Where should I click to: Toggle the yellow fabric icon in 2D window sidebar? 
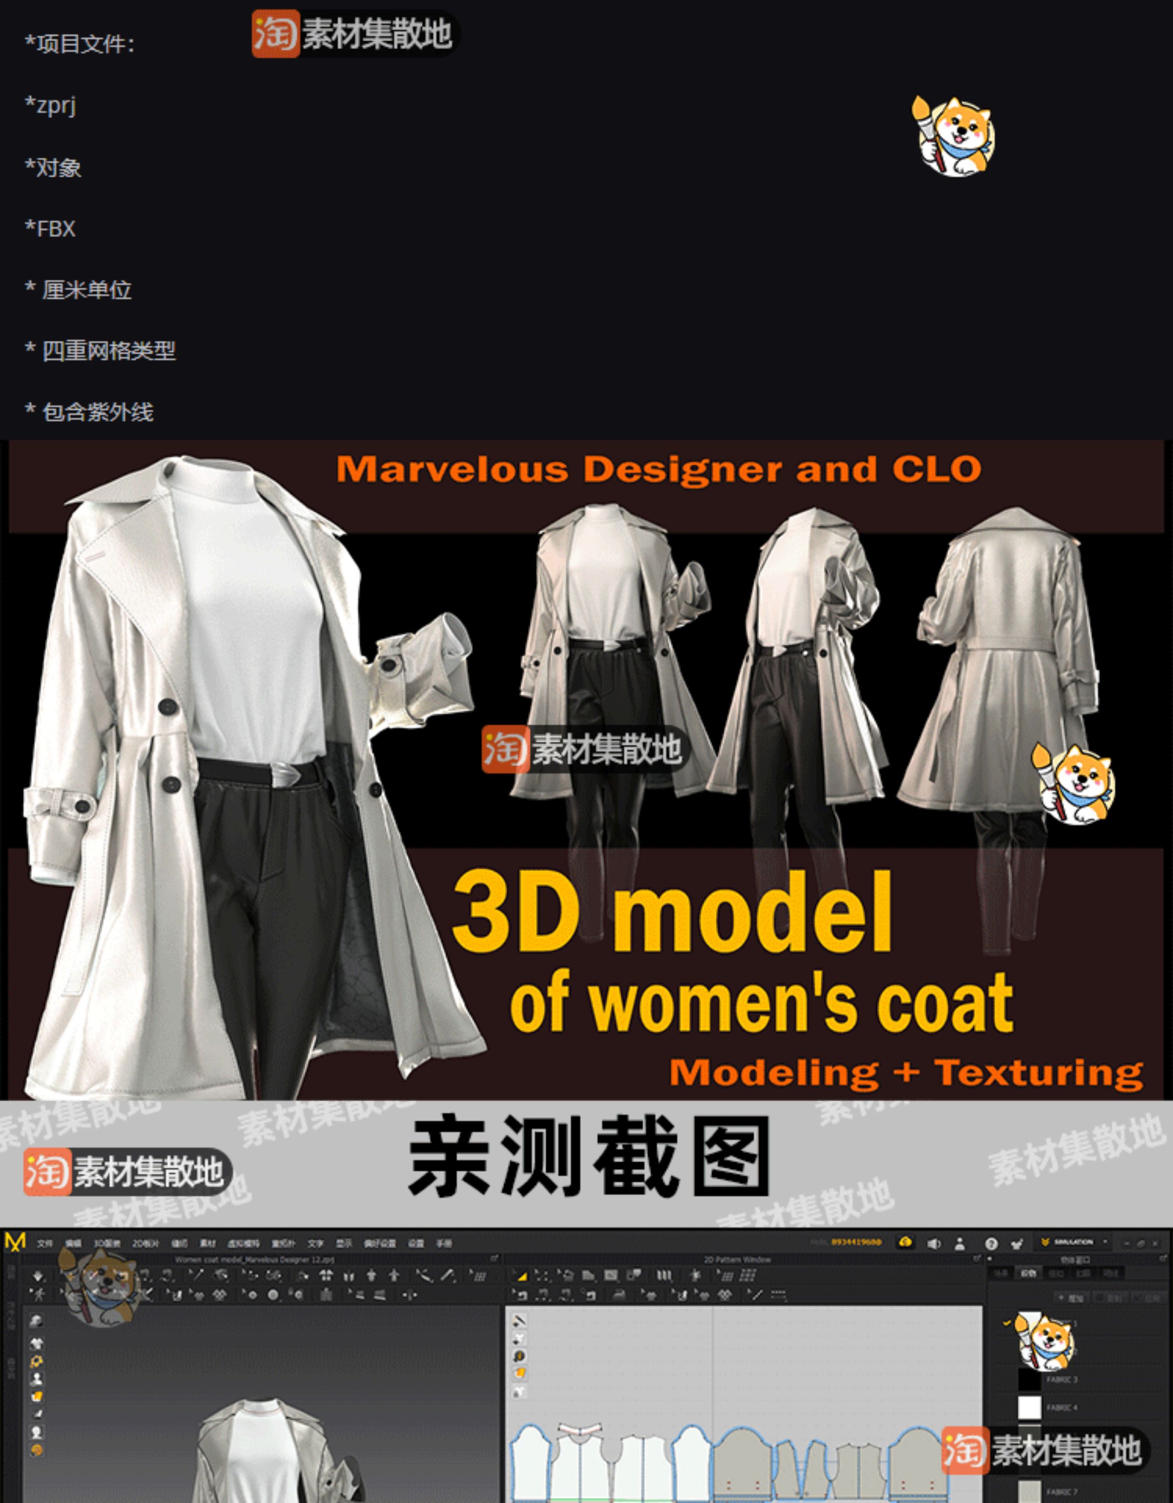[519, 1373]
